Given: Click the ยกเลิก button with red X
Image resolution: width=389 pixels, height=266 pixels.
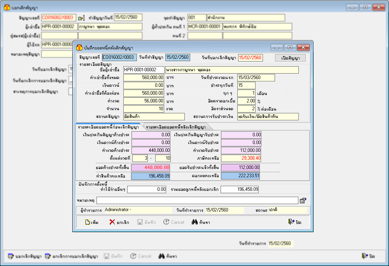Looking at the screenshot, I should [119, 222].
